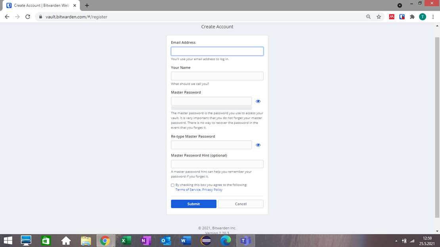Screen dimensions: 440x247
Task: Go forward in browser history
Action: (x=17, y=17)
